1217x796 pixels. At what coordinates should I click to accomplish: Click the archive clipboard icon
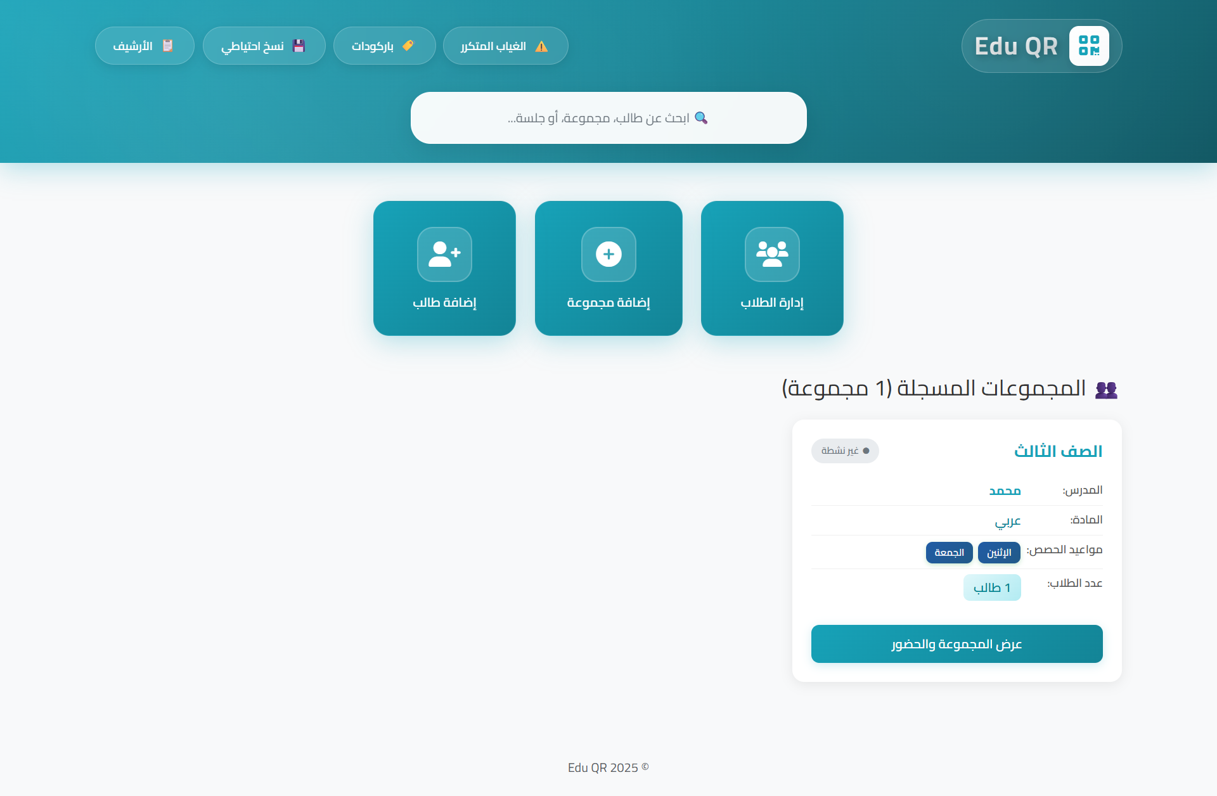pyautogui.click(x=167, y=46)
